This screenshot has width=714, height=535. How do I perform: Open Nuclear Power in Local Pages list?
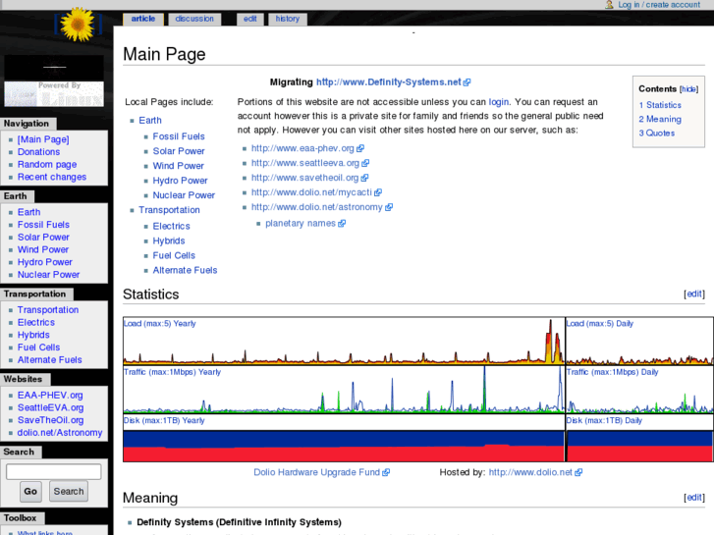(184, 195)
